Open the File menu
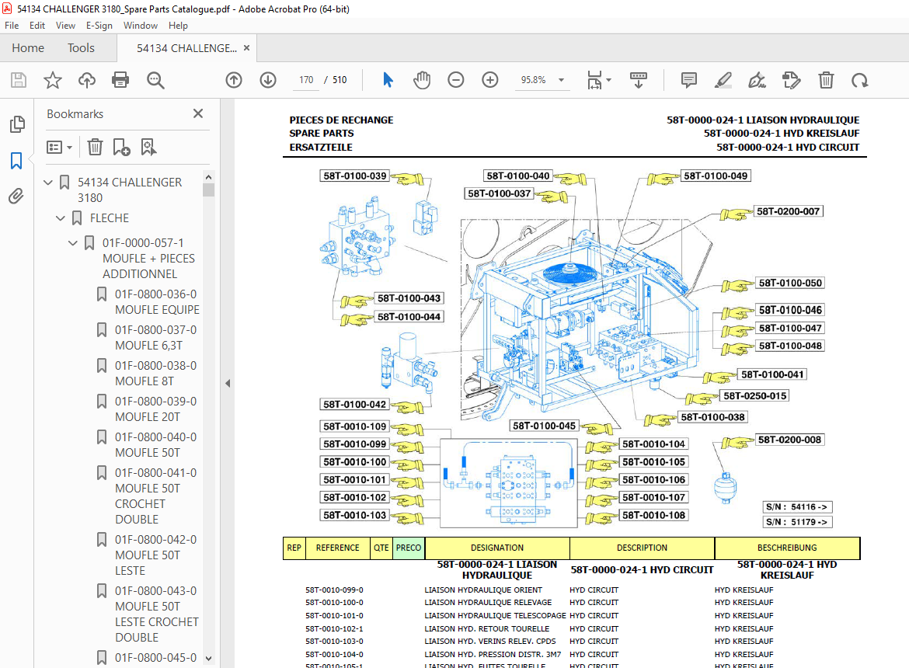The height and width of the screenshot is (668, 909). point(12,26)
